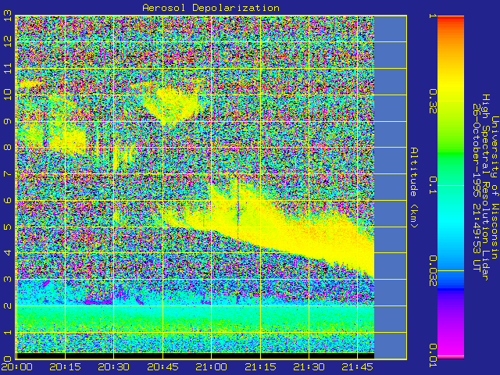
Task: Click the 20:45 time axis label
Action: 162,367
